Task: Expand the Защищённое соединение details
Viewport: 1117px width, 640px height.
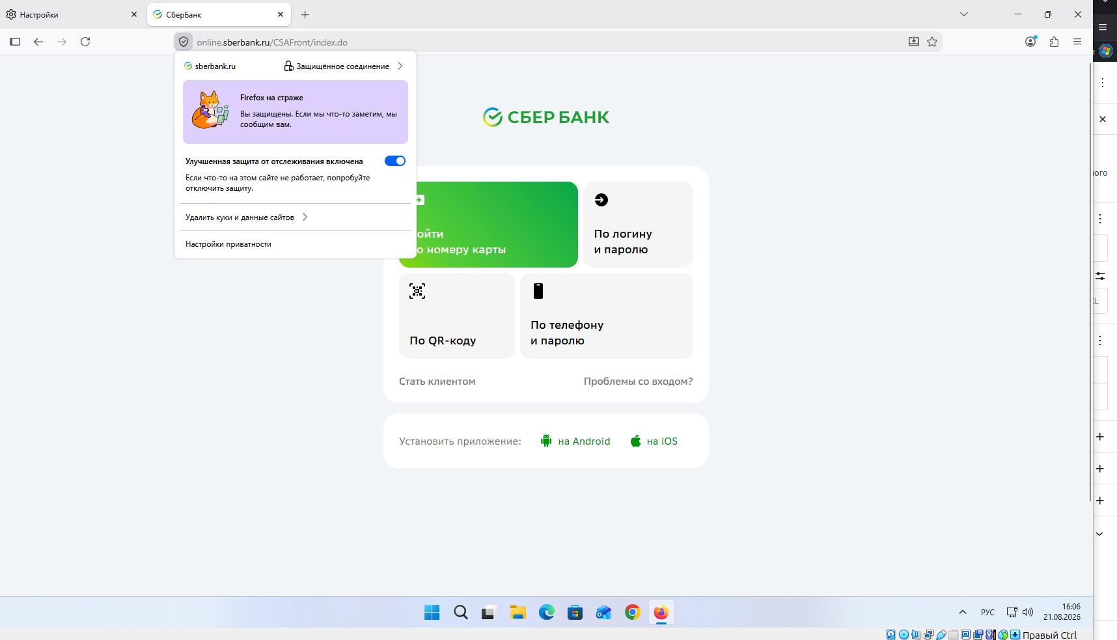Action: 344,66
